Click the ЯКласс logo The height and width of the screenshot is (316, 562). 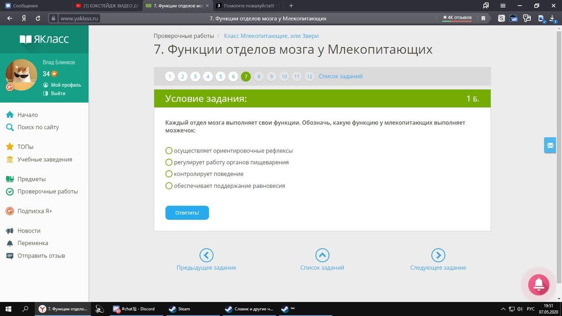click(44, 39)
